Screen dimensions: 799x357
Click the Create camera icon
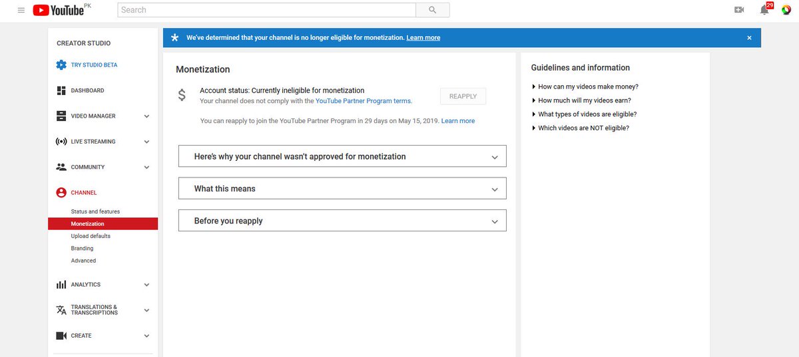pyautogui.click(x=61, y=336)
